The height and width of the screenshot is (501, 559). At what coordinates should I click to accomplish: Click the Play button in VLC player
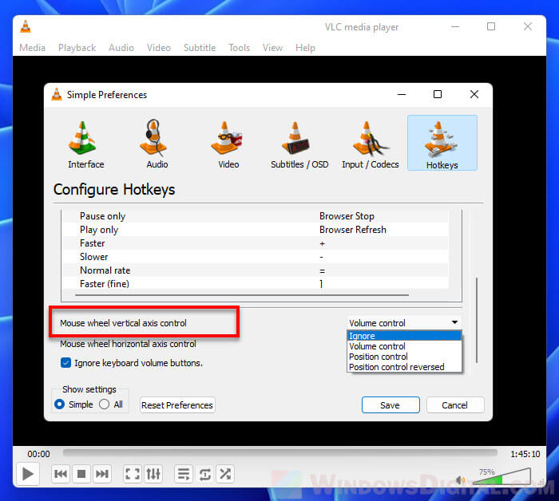[x=28, y=474]
